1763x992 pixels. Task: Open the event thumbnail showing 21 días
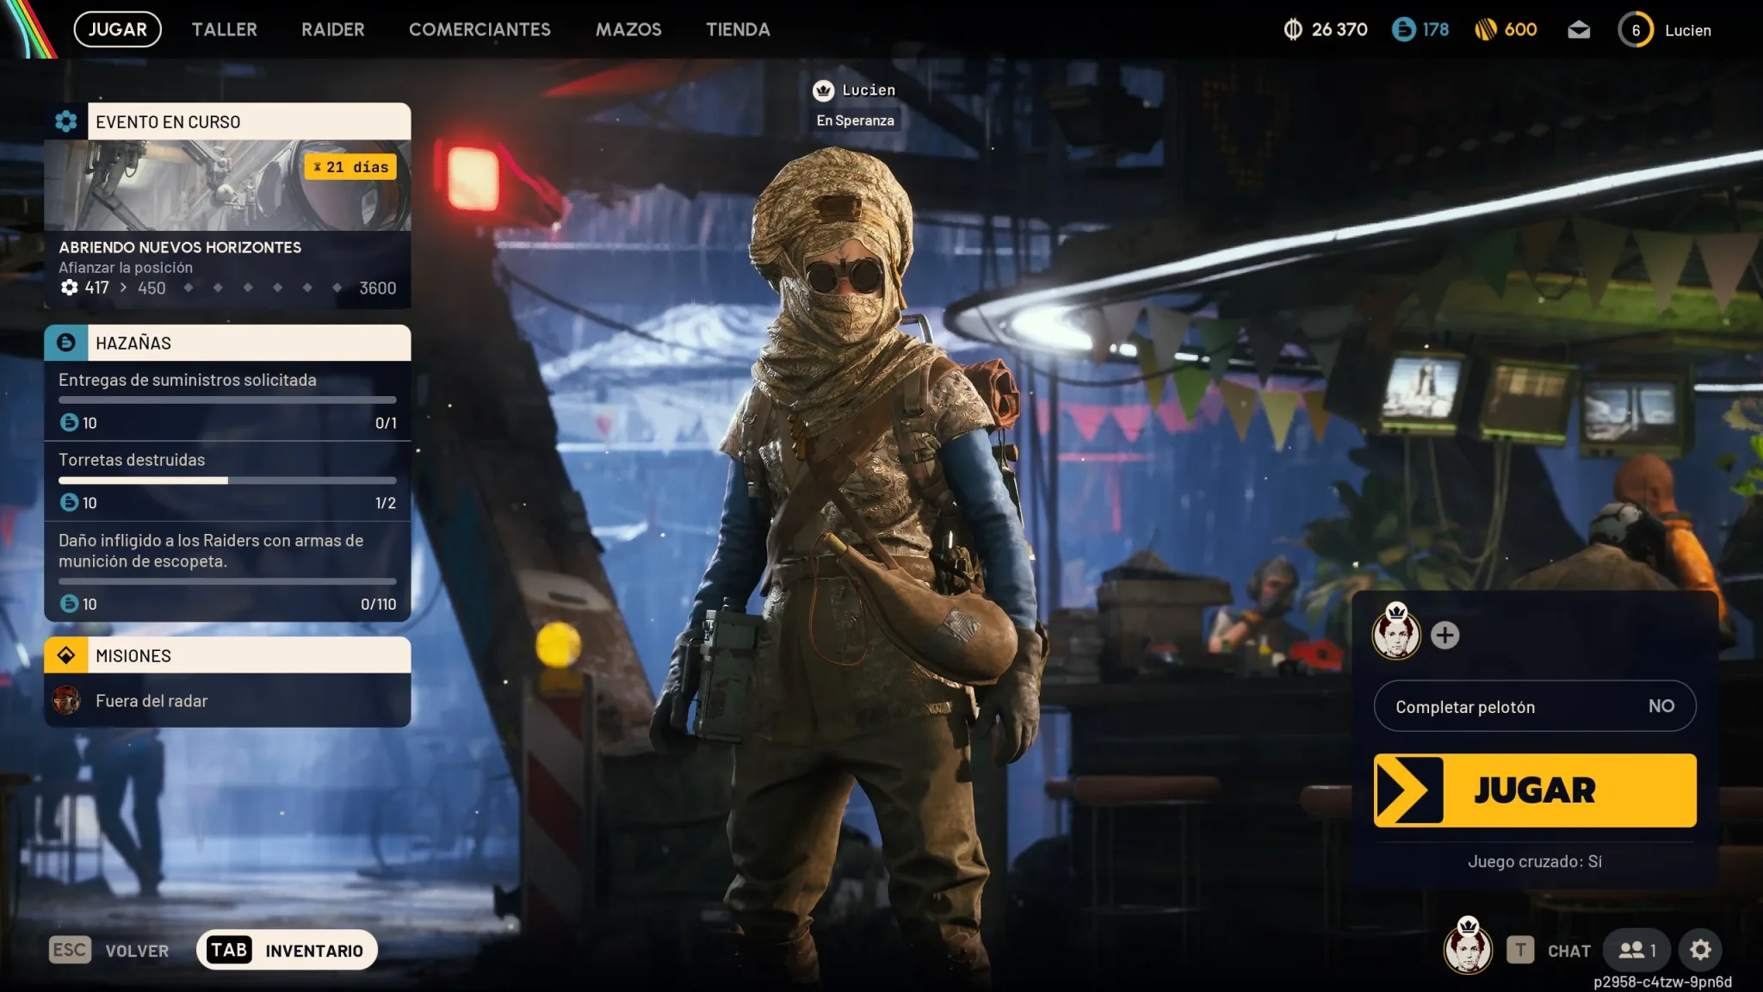[x=227, y=185]
